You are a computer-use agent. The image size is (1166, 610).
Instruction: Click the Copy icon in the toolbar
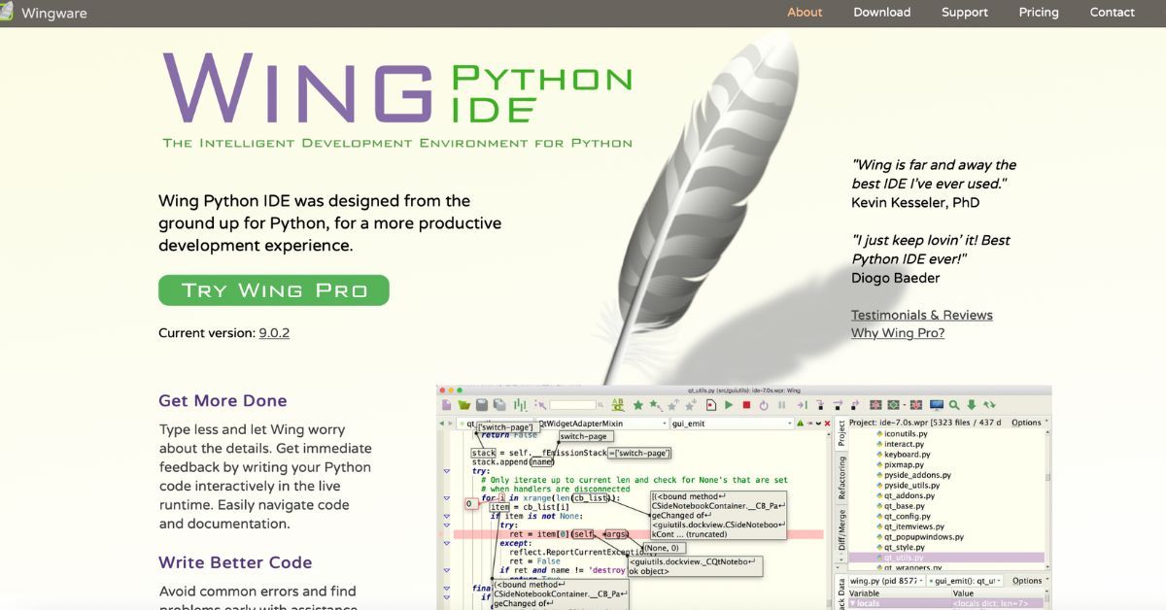point(498,405)
